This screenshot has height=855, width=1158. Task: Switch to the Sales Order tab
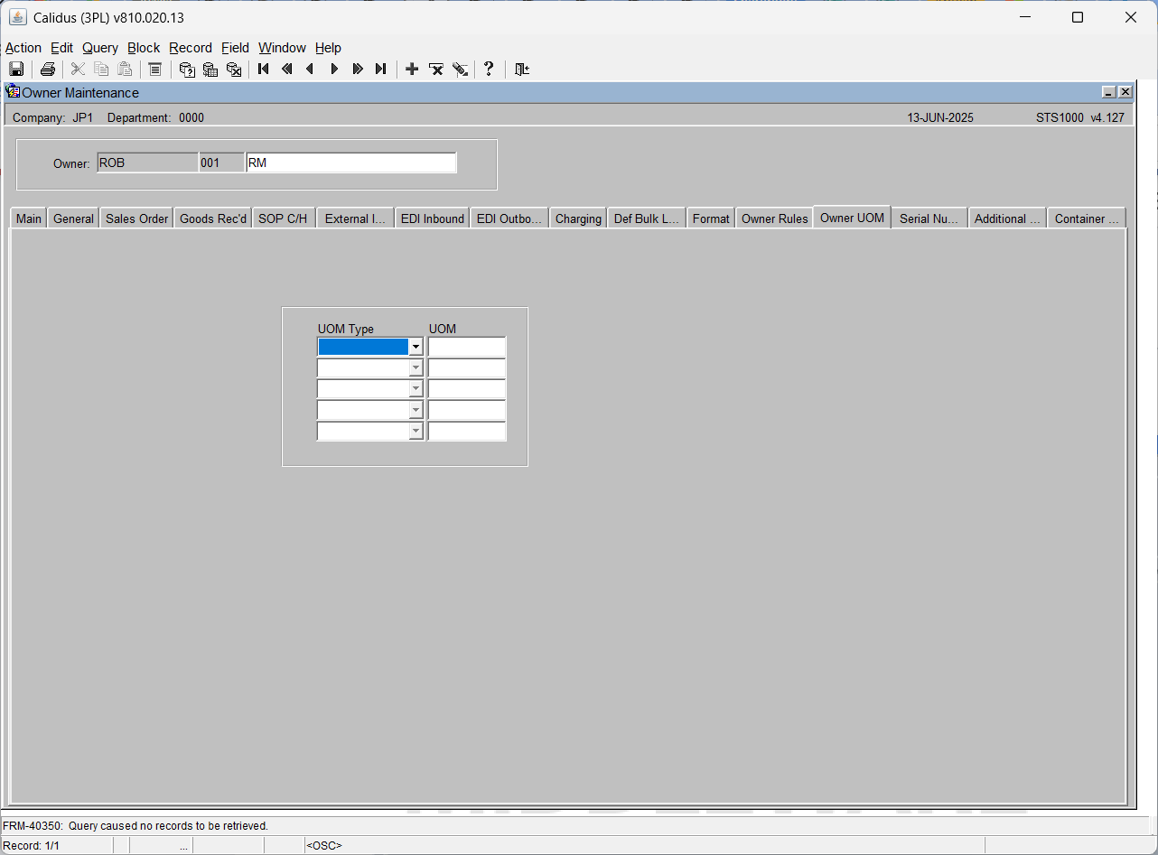[x=137, y=218]
